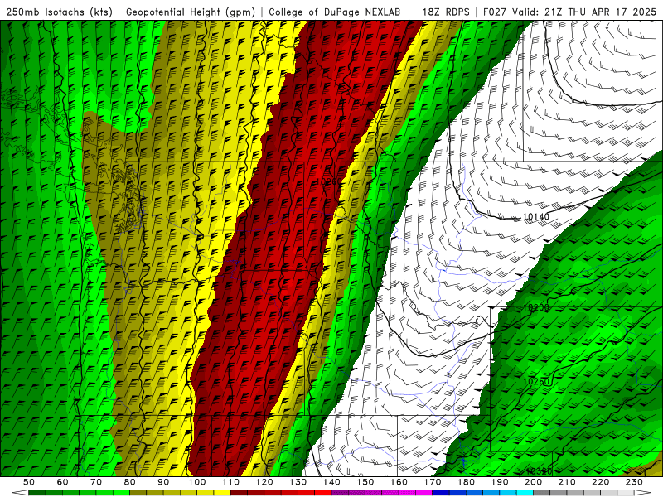Select the brightest cyan swatch on the color bar
663x497 pixels.
pyautogui.click(x=525, y=492)
